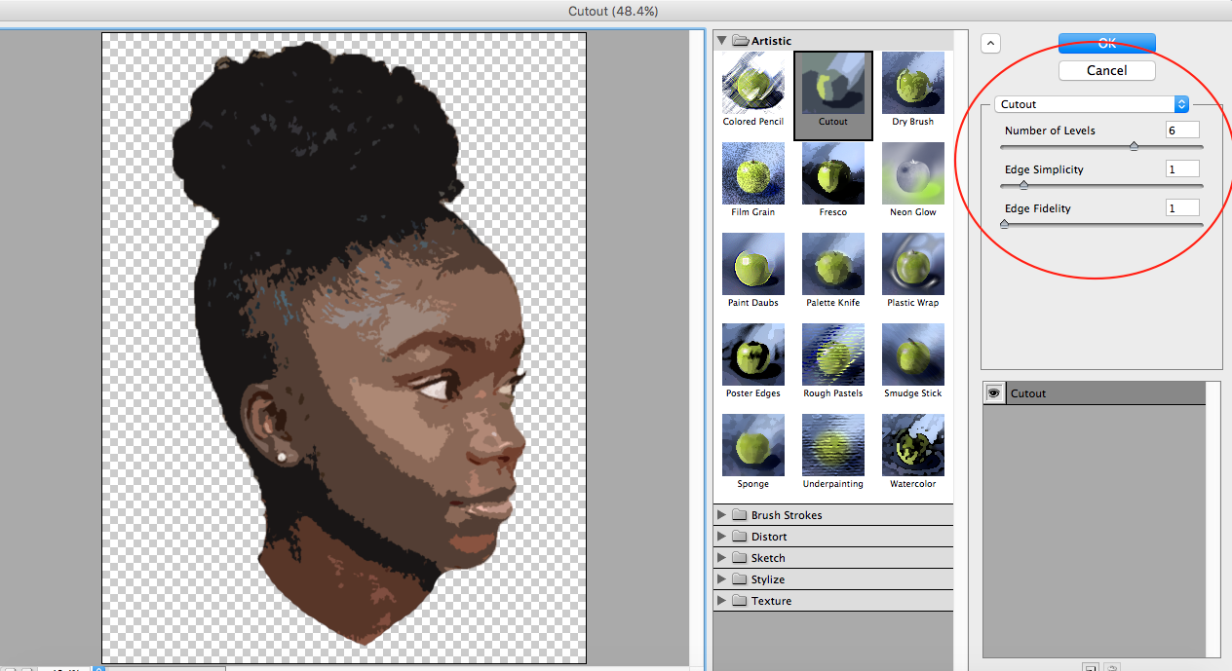This screenshot has height=671, width=1232.
Task: Open the Cutout filter dropdown
Action: click(x=1093, y=104)
